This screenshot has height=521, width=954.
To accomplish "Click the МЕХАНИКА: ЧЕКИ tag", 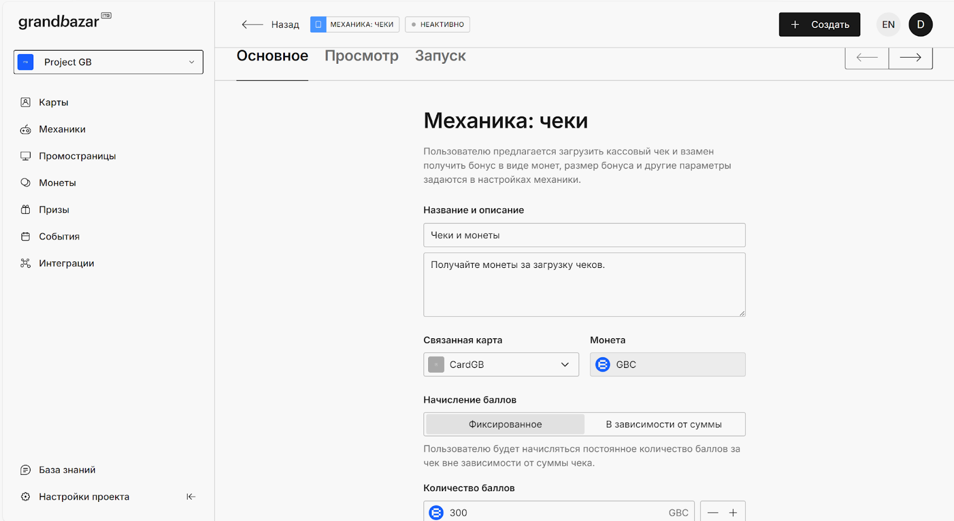I will point(355,24).
